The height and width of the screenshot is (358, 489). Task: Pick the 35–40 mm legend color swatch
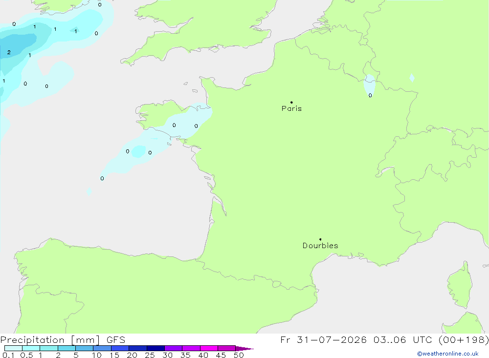191,348
